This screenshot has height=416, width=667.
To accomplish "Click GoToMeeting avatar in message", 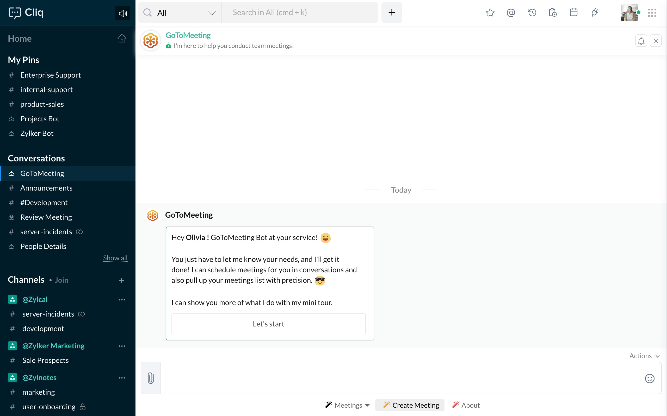I will 152,216.
